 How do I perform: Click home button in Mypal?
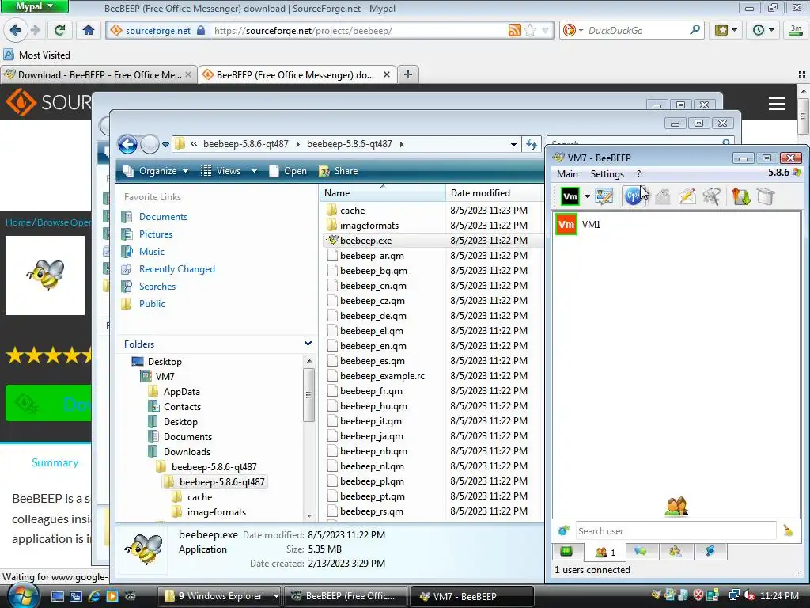(89, 31)
